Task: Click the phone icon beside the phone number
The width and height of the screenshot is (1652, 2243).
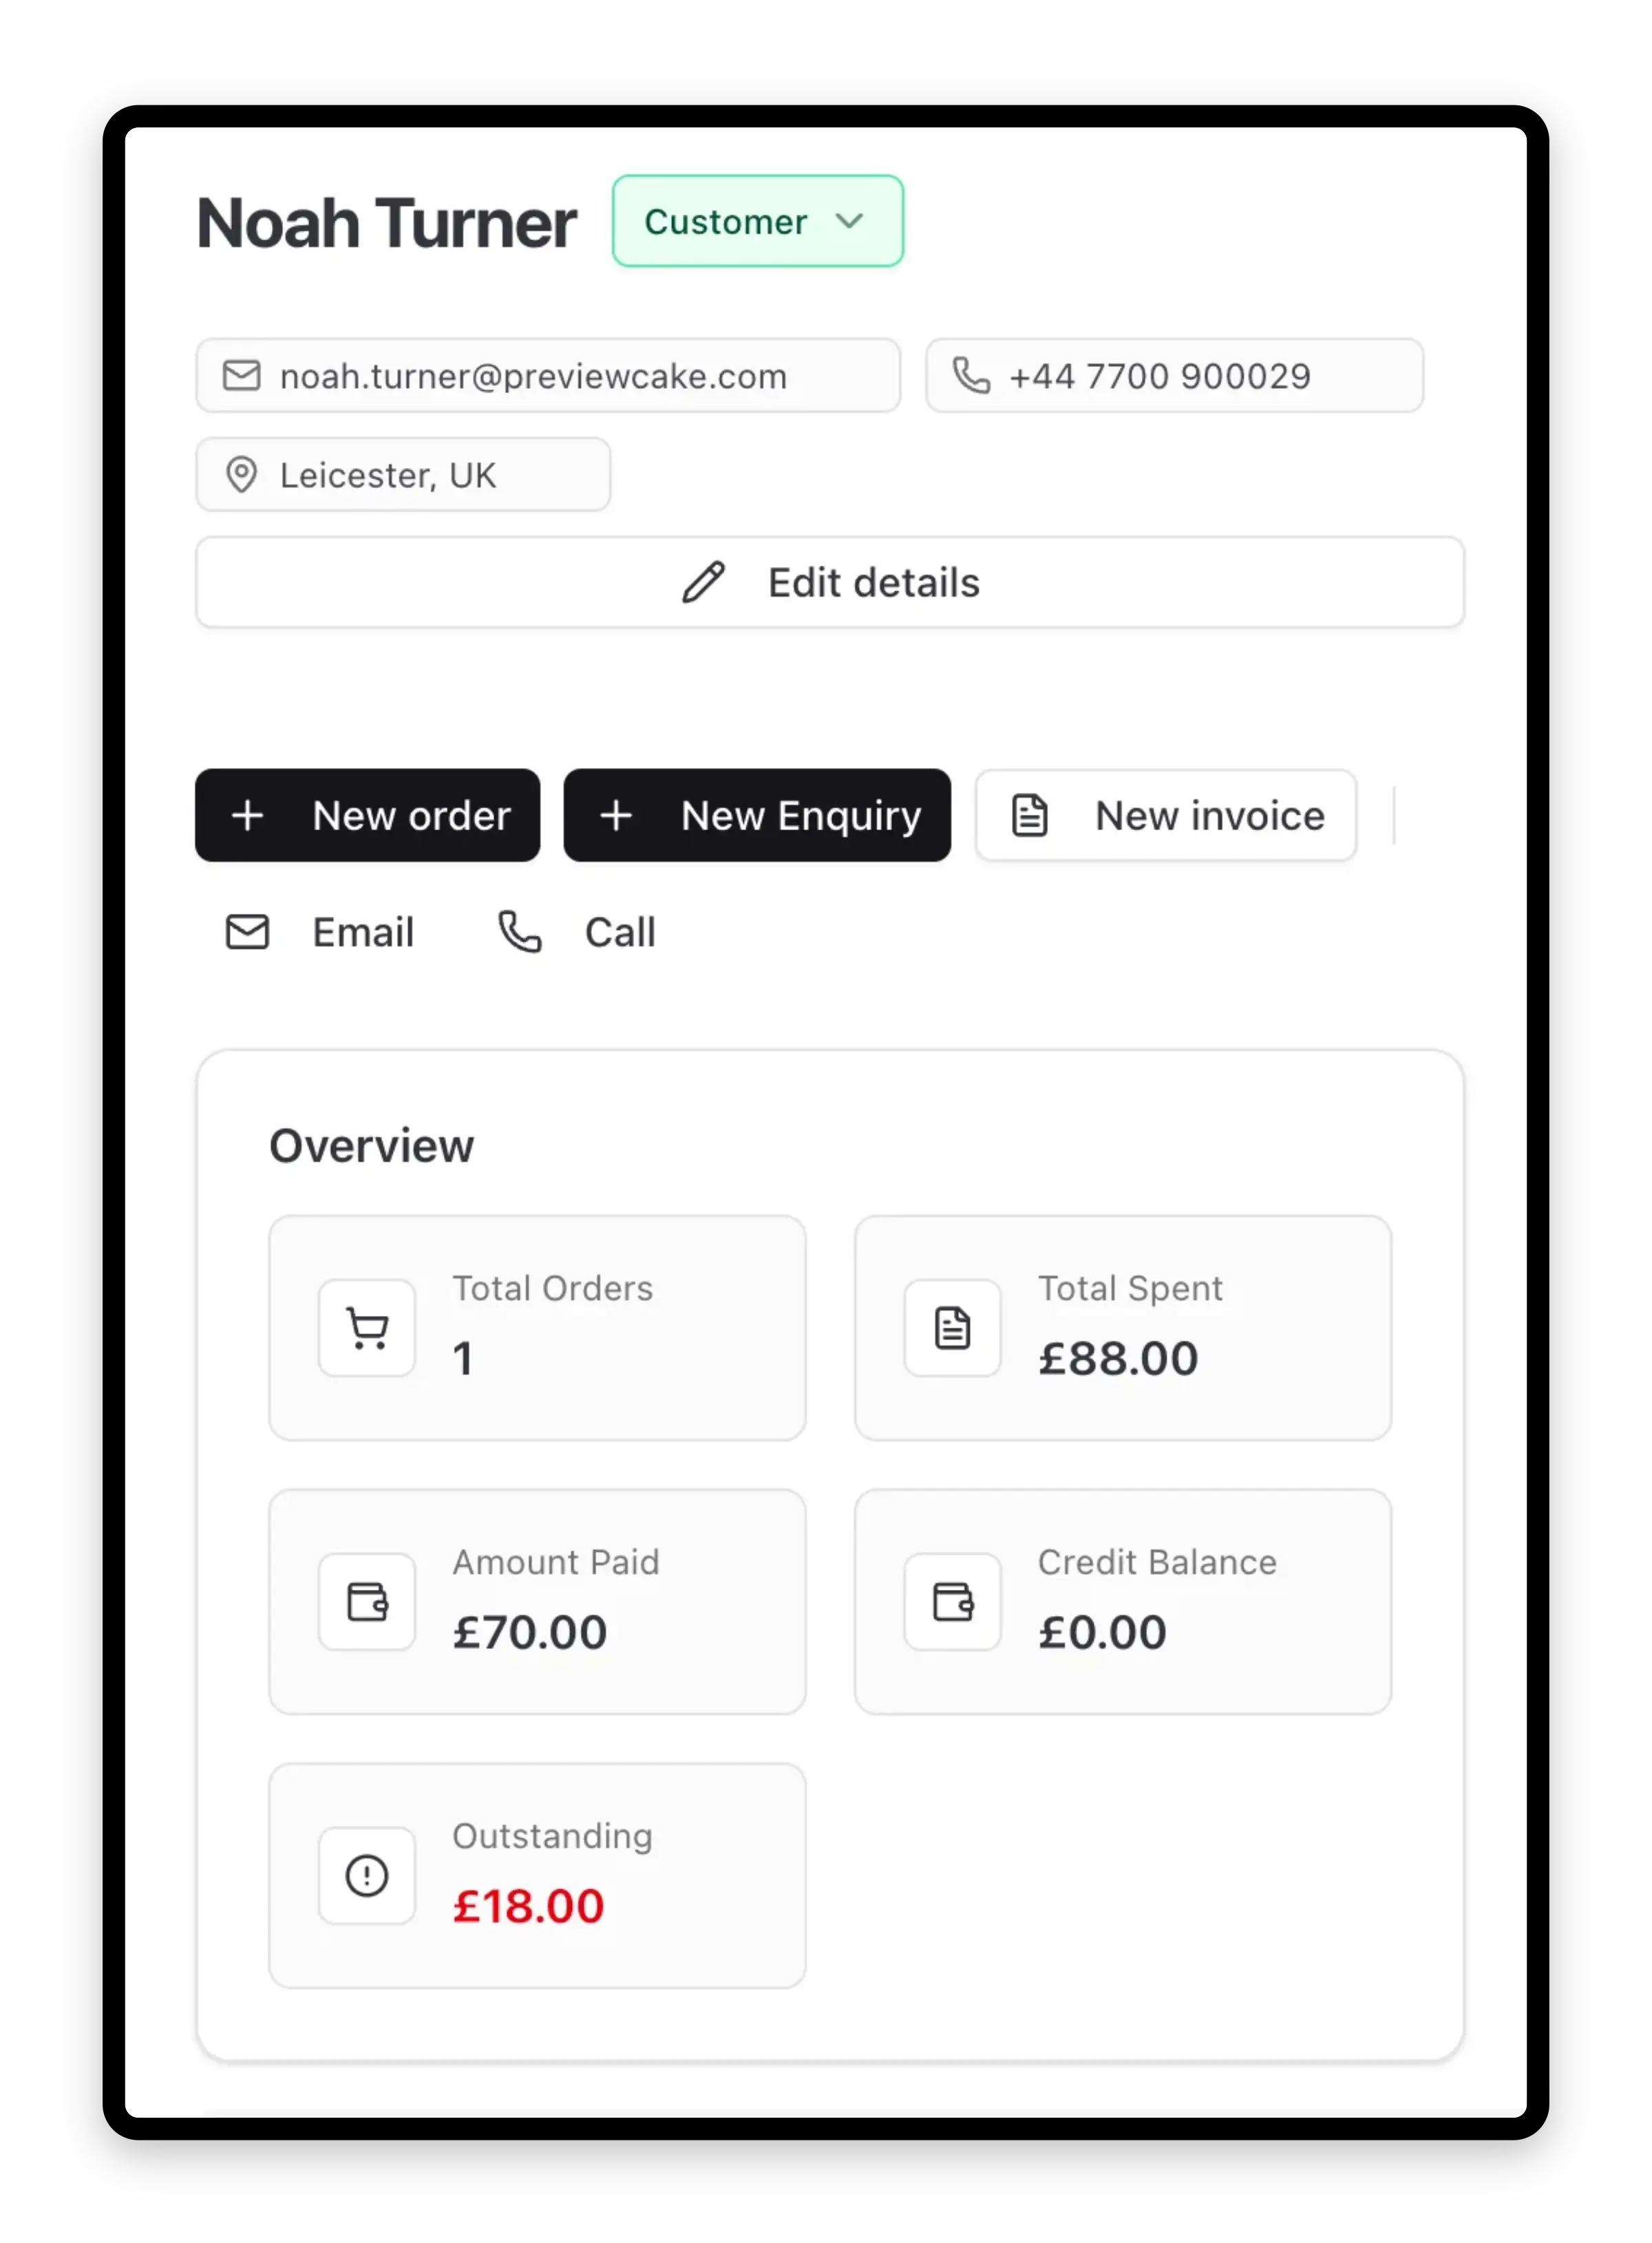Action: 970,376
